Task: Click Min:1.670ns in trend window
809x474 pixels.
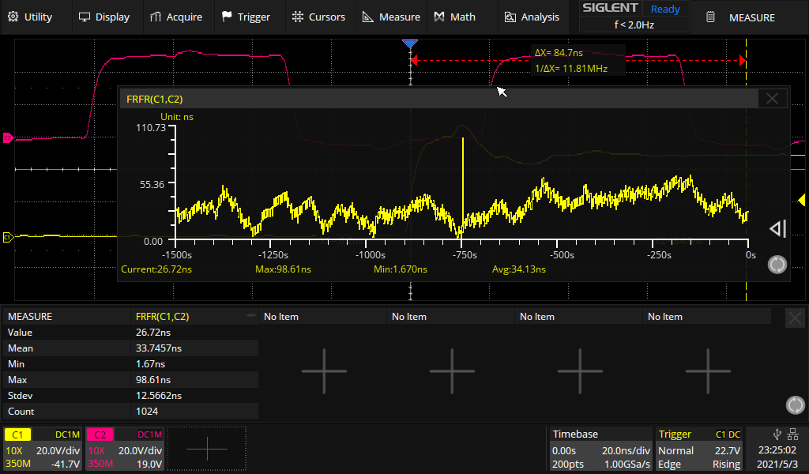Action: (401, 269)
